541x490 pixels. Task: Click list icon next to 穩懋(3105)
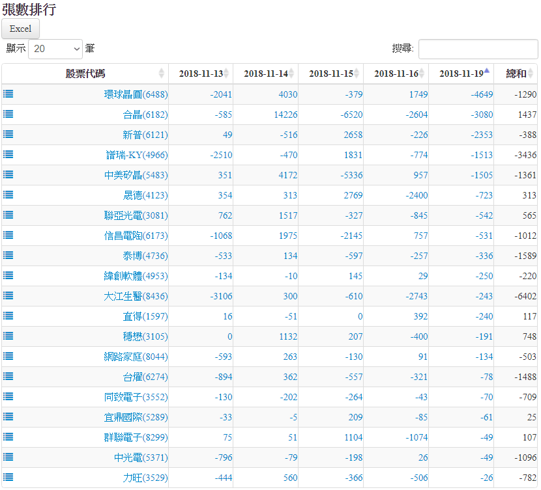[x=8, y=336]
